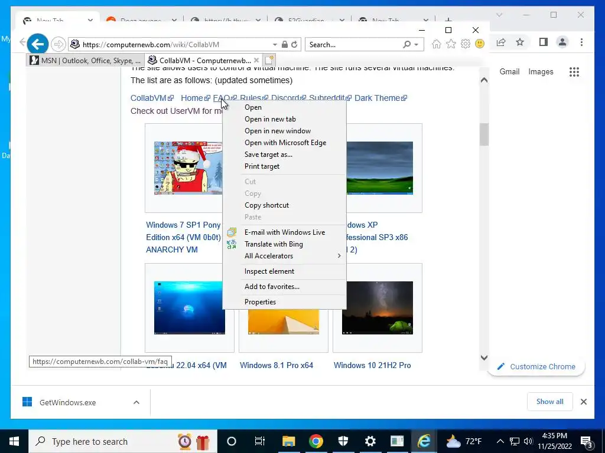Open weather widget showing 72°F

point(464,441)
